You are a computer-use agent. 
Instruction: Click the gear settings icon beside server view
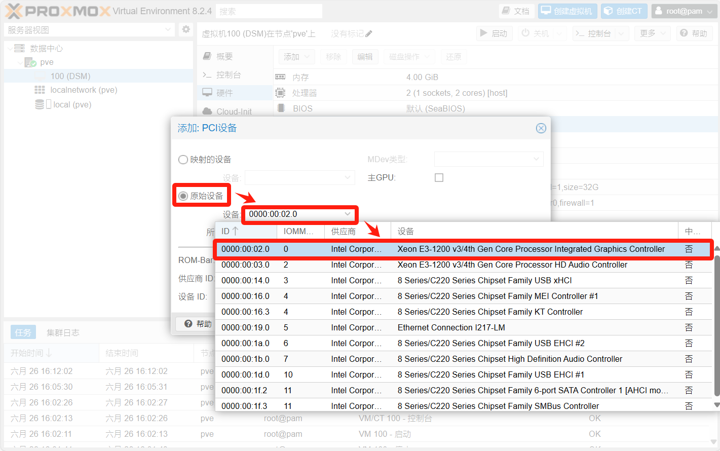pyautogui.click(x=186, y=29)
